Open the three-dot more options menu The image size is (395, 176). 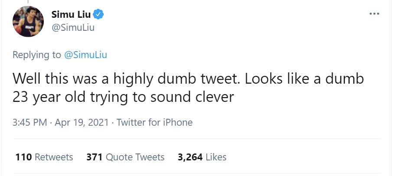pyautogui.click(x=374, y=14)
